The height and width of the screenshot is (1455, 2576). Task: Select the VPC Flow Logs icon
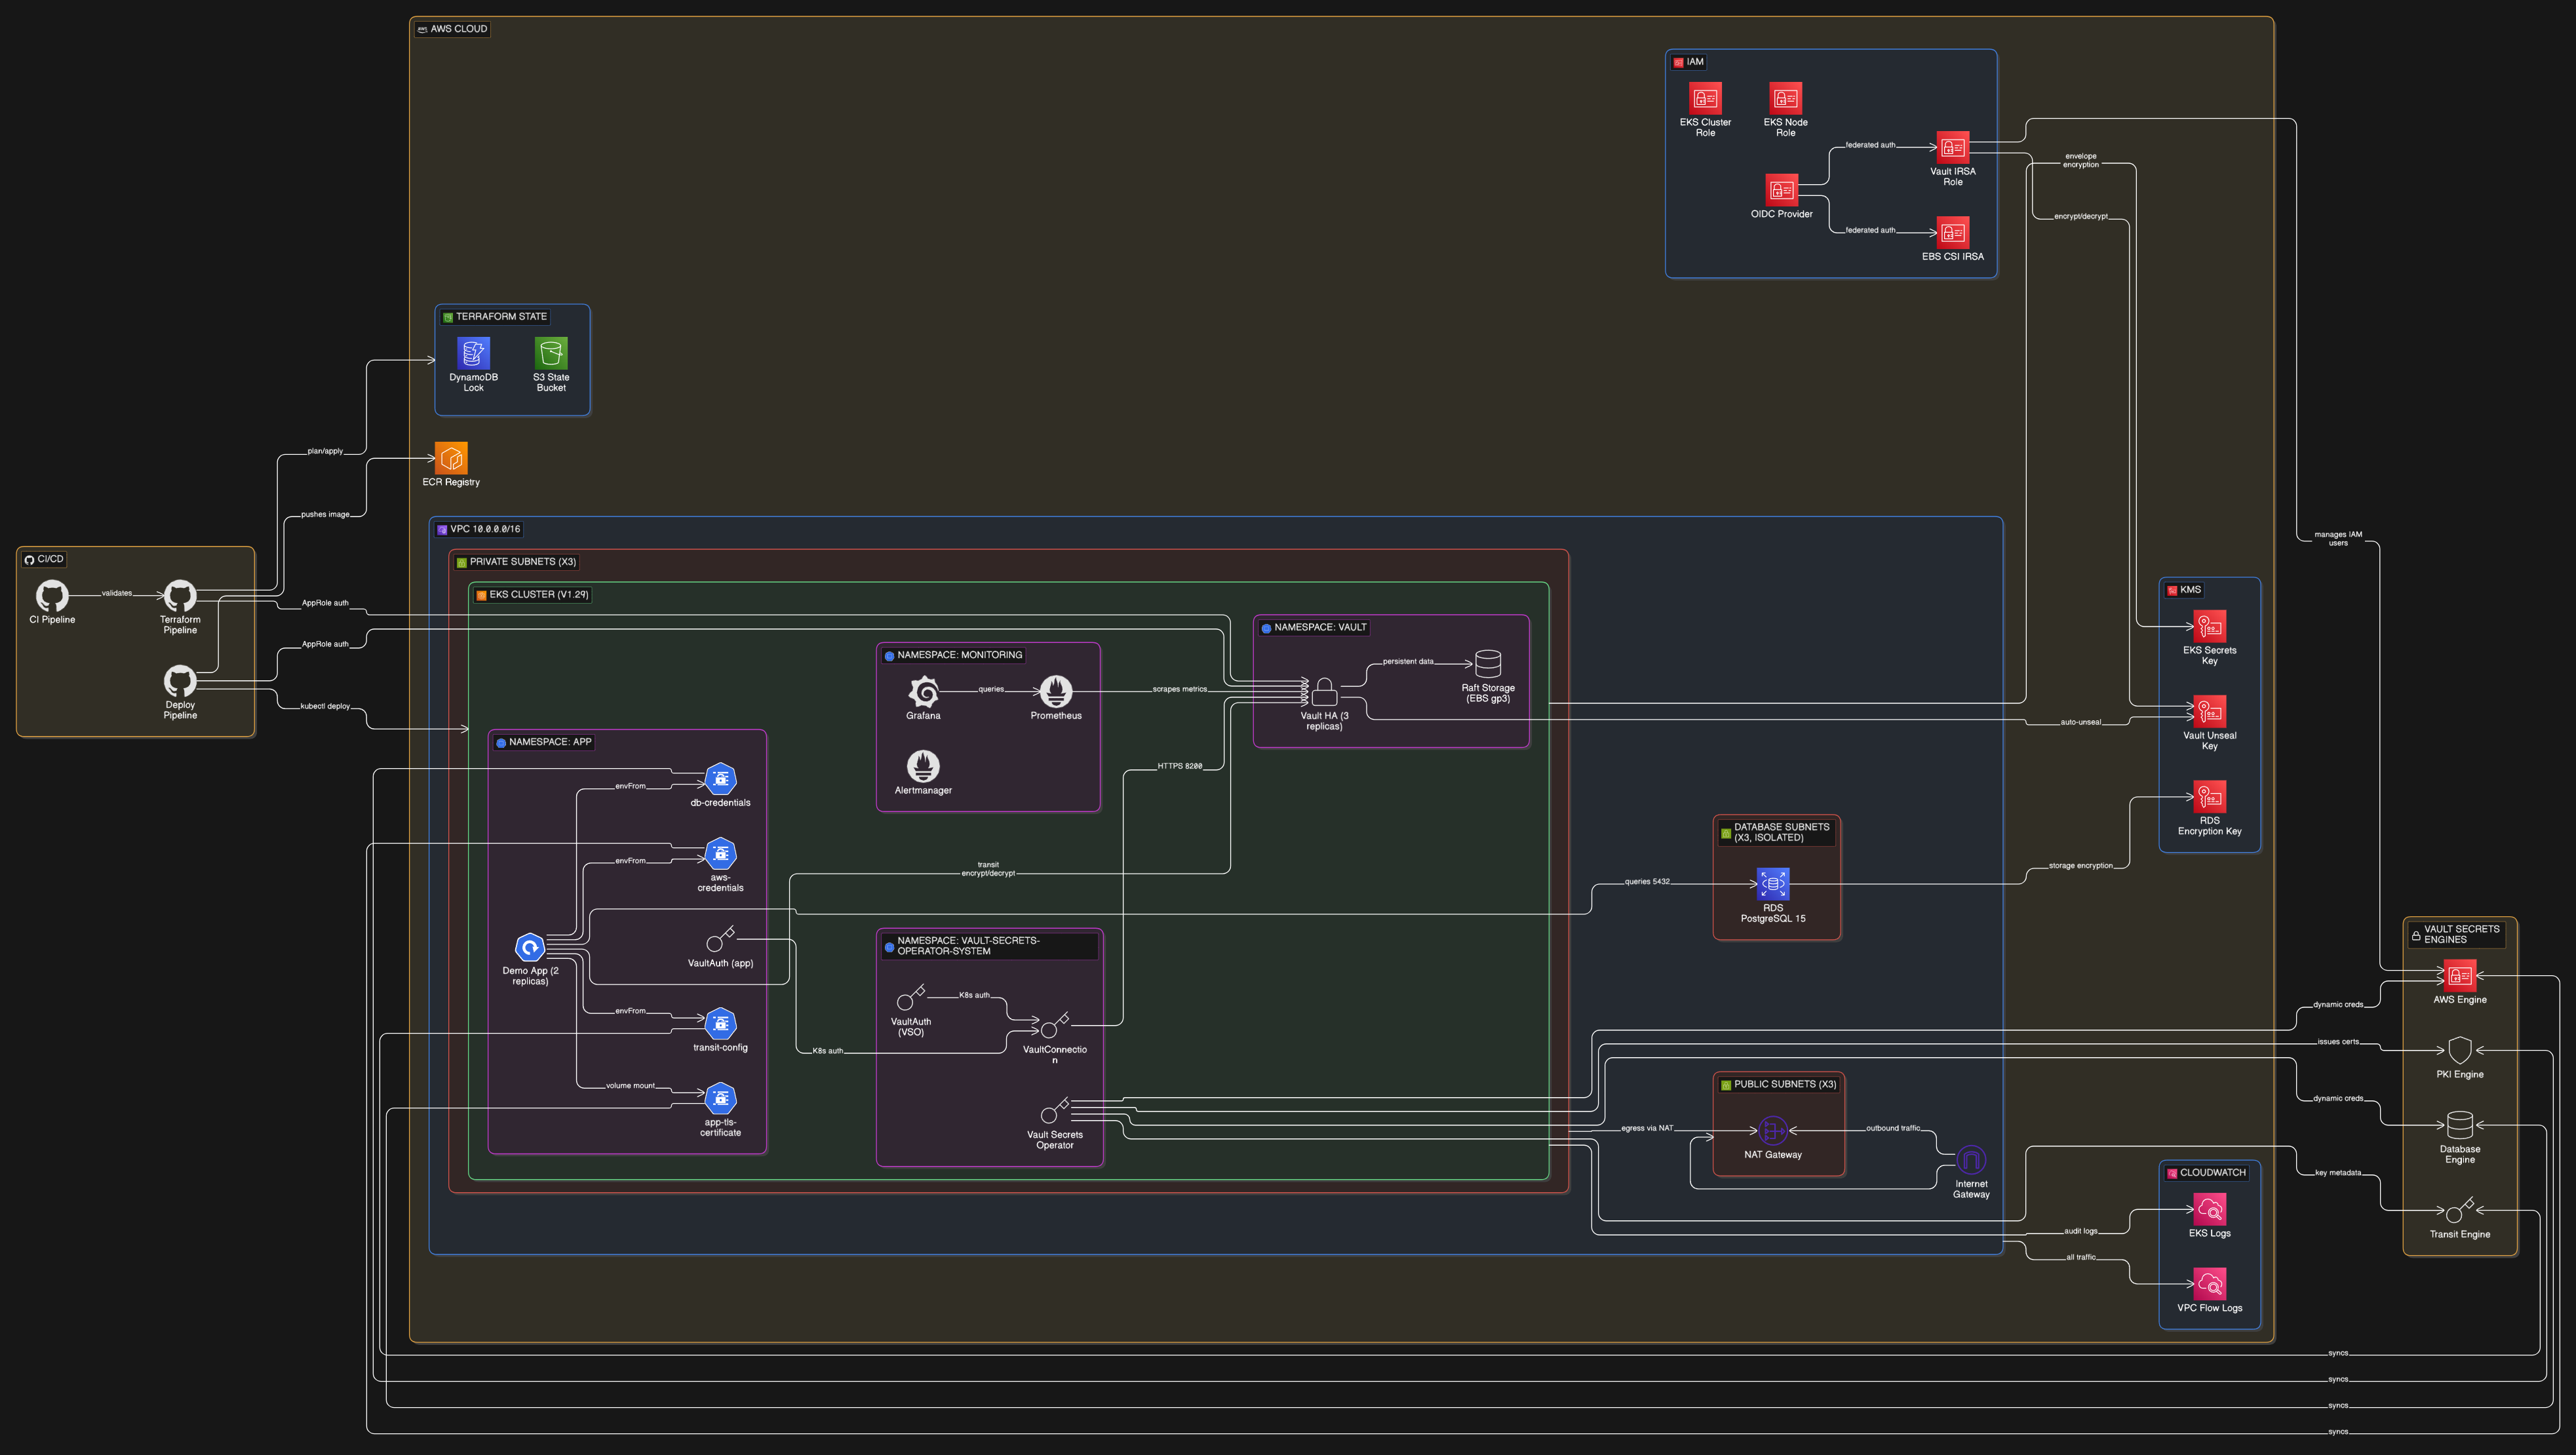click(x=2210, y=1284)
